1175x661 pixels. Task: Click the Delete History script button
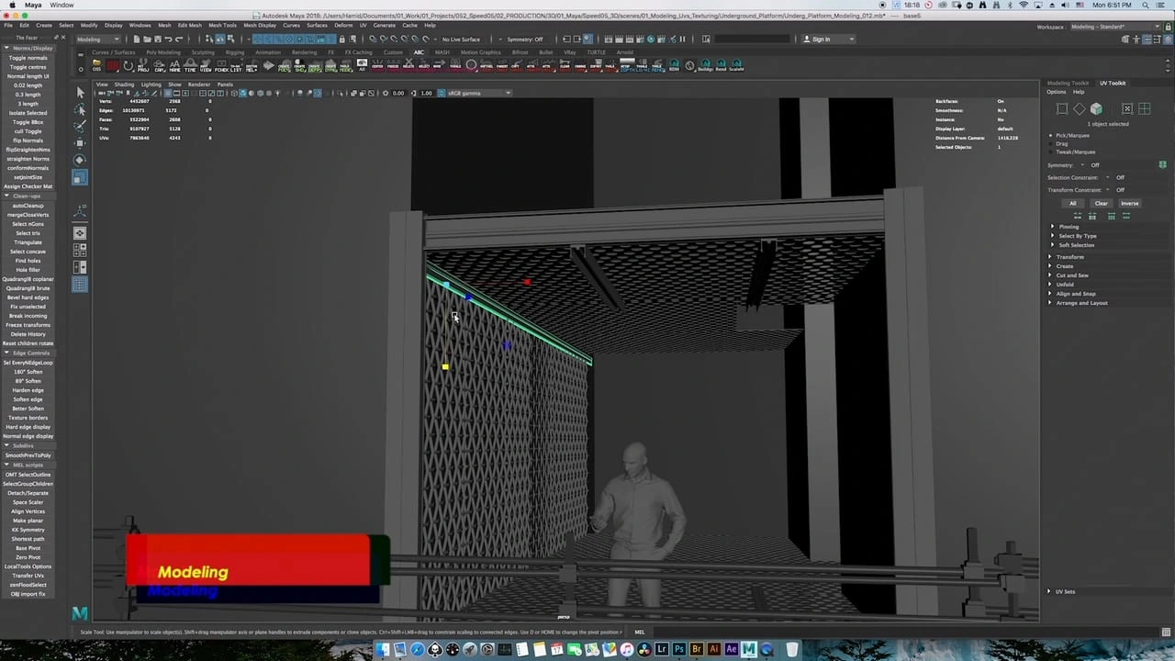click(28, 334)
